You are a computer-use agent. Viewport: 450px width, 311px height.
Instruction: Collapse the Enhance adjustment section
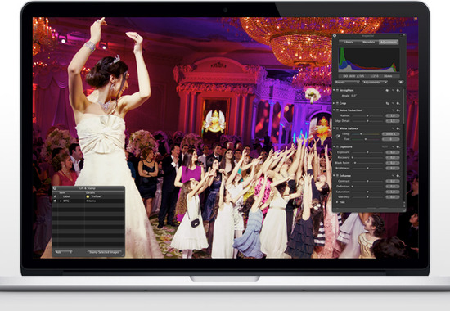tap(334, 176)
